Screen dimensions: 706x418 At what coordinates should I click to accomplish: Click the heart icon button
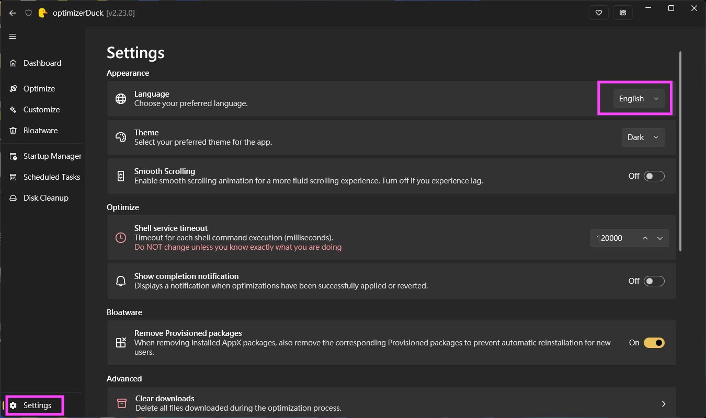tap(599, 13)
